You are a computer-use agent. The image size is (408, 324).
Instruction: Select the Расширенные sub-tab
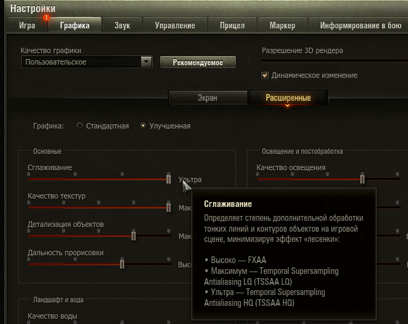[288, 98]
